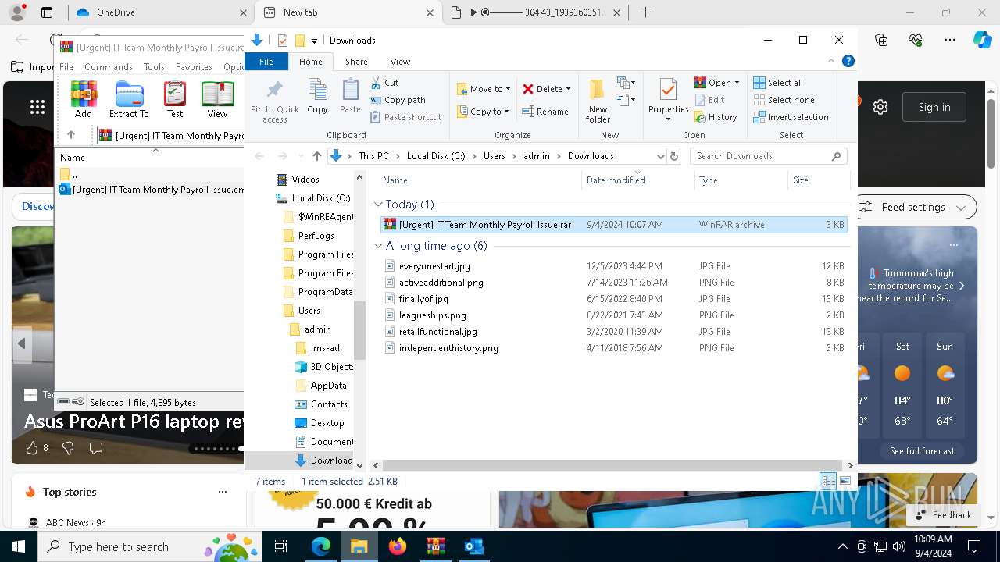This screenshot has height=562, width=1000.
Task: Click Edit in Open group
Action: coord(709,100)
